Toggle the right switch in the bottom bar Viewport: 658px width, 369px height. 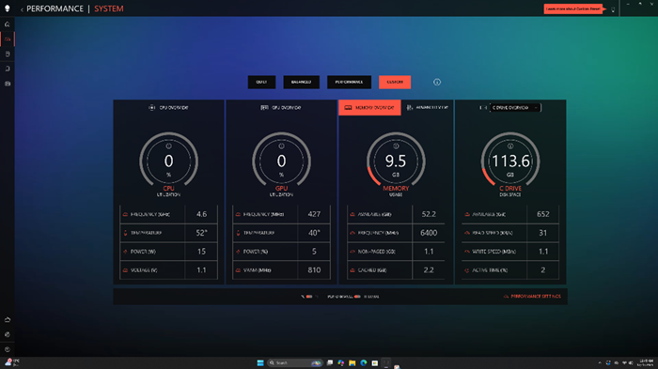coord(357,297)
